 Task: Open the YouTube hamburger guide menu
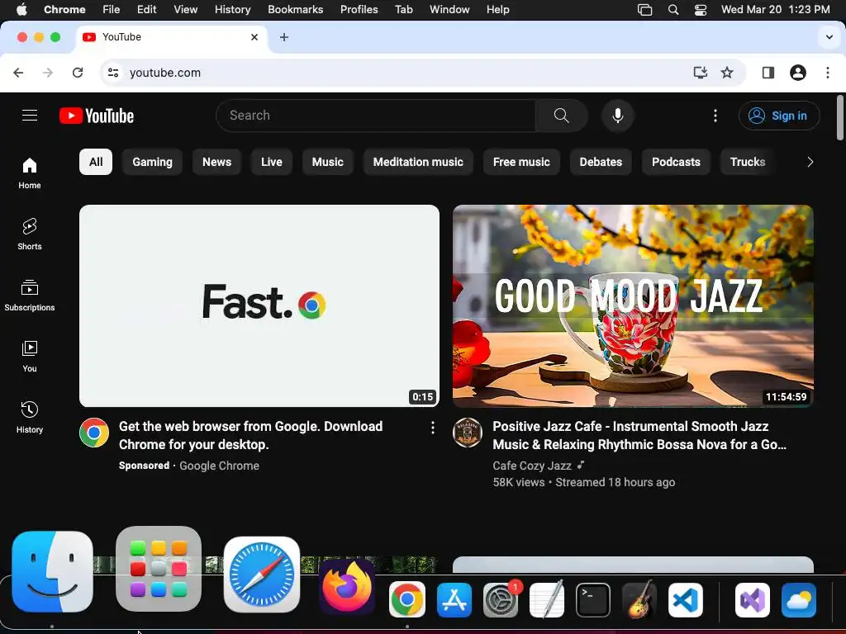(30, 116)
